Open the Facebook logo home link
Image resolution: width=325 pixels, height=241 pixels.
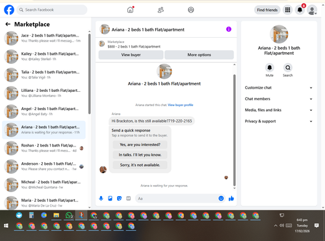(x=9, y=10)
